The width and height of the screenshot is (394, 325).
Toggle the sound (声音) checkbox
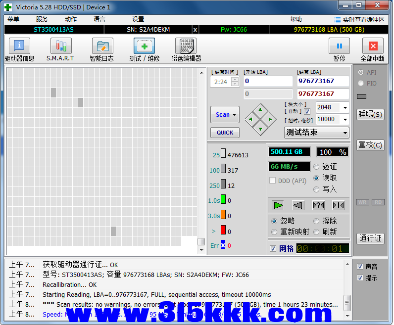click(x=360, y=267)
